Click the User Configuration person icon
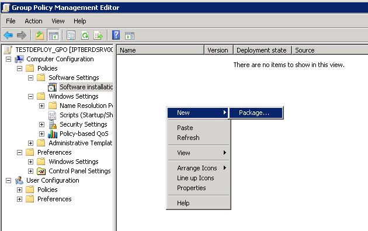 [x=19, y=180]
